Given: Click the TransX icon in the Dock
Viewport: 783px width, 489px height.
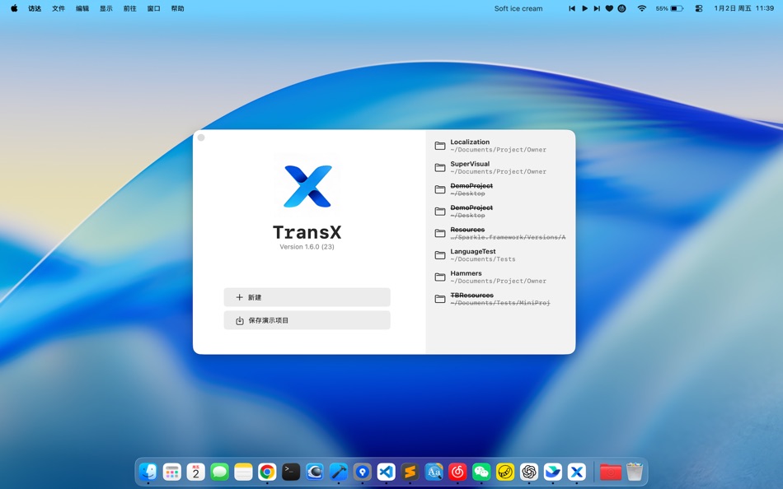Looking at the screenshot, I should [x=577, y=472].
